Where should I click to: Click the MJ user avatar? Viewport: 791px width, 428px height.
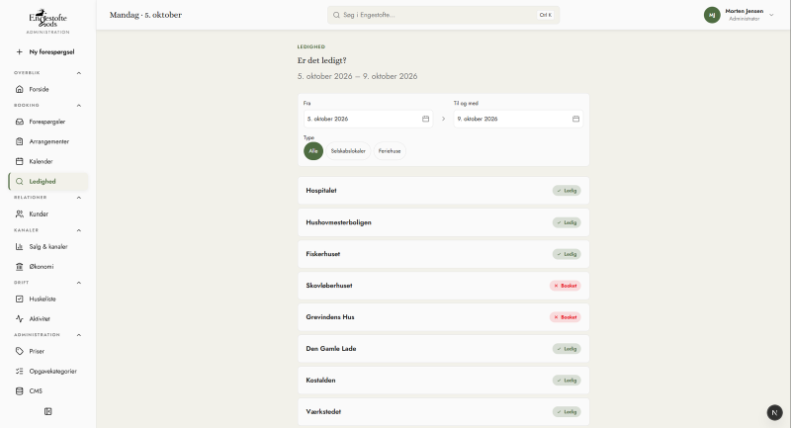tap(712, 15)
